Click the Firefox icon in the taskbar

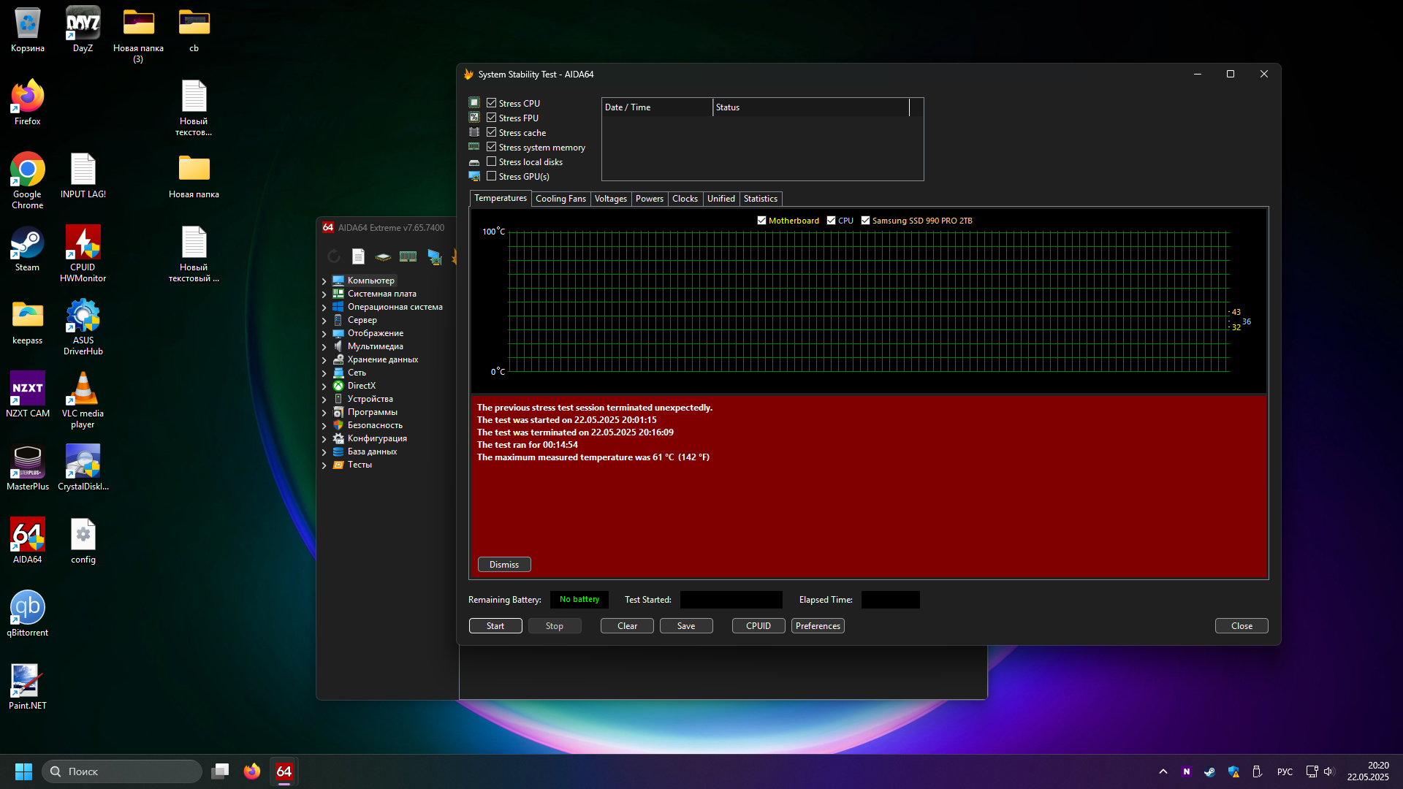252,771
